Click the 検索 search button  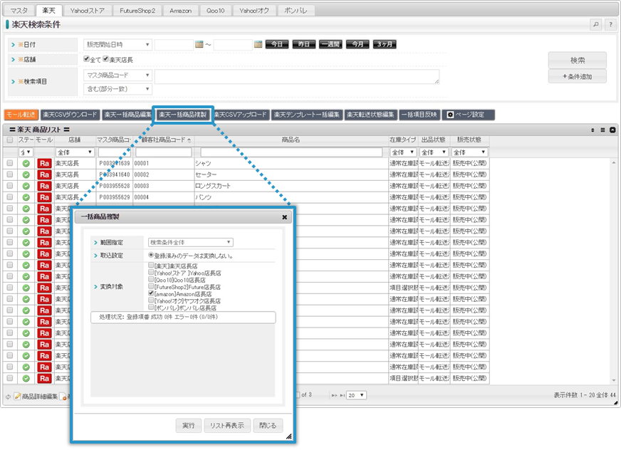[x=577, y=61]
